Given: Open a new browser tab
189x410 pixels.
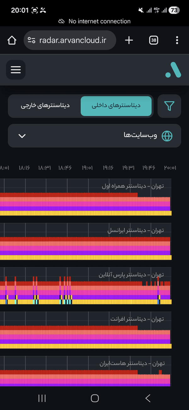Looking at the screenshot, I should (129, 40).
